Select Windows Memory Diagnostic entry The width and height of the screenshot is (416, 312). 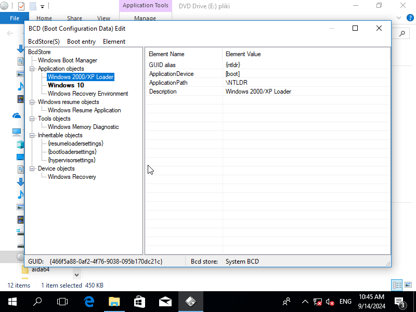83,127
